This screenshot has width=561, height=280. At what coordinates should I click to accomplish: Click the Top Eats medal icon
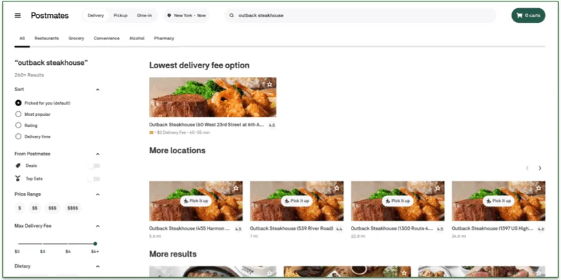[18, 179]
